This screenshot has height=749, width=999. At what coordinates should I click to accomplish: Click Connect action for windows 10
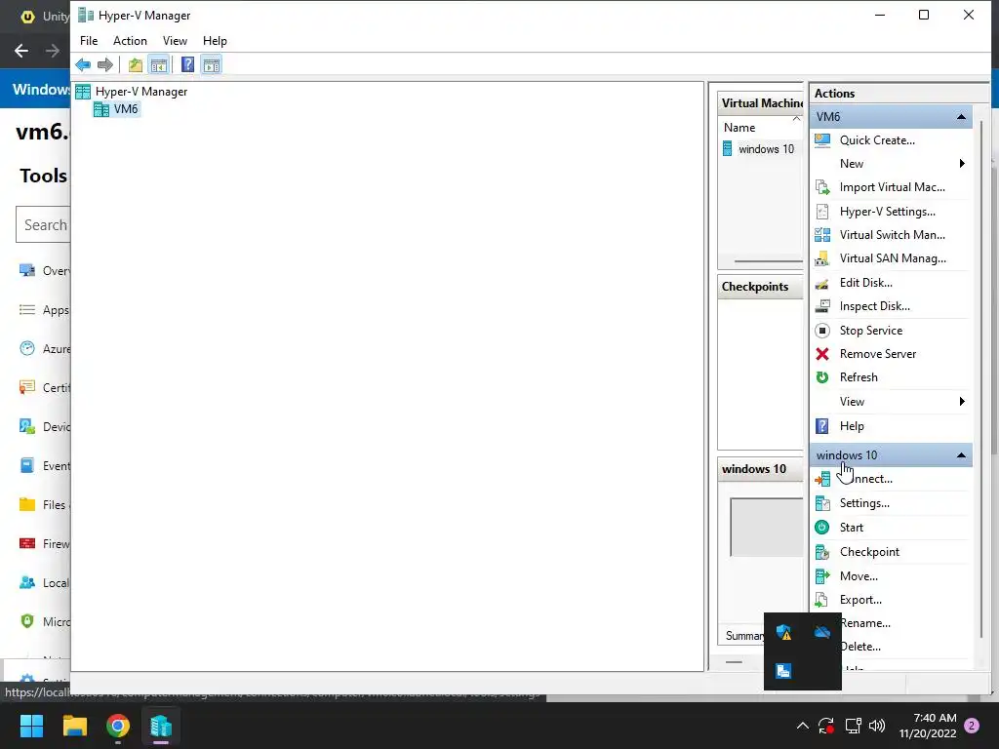(866, 479)
